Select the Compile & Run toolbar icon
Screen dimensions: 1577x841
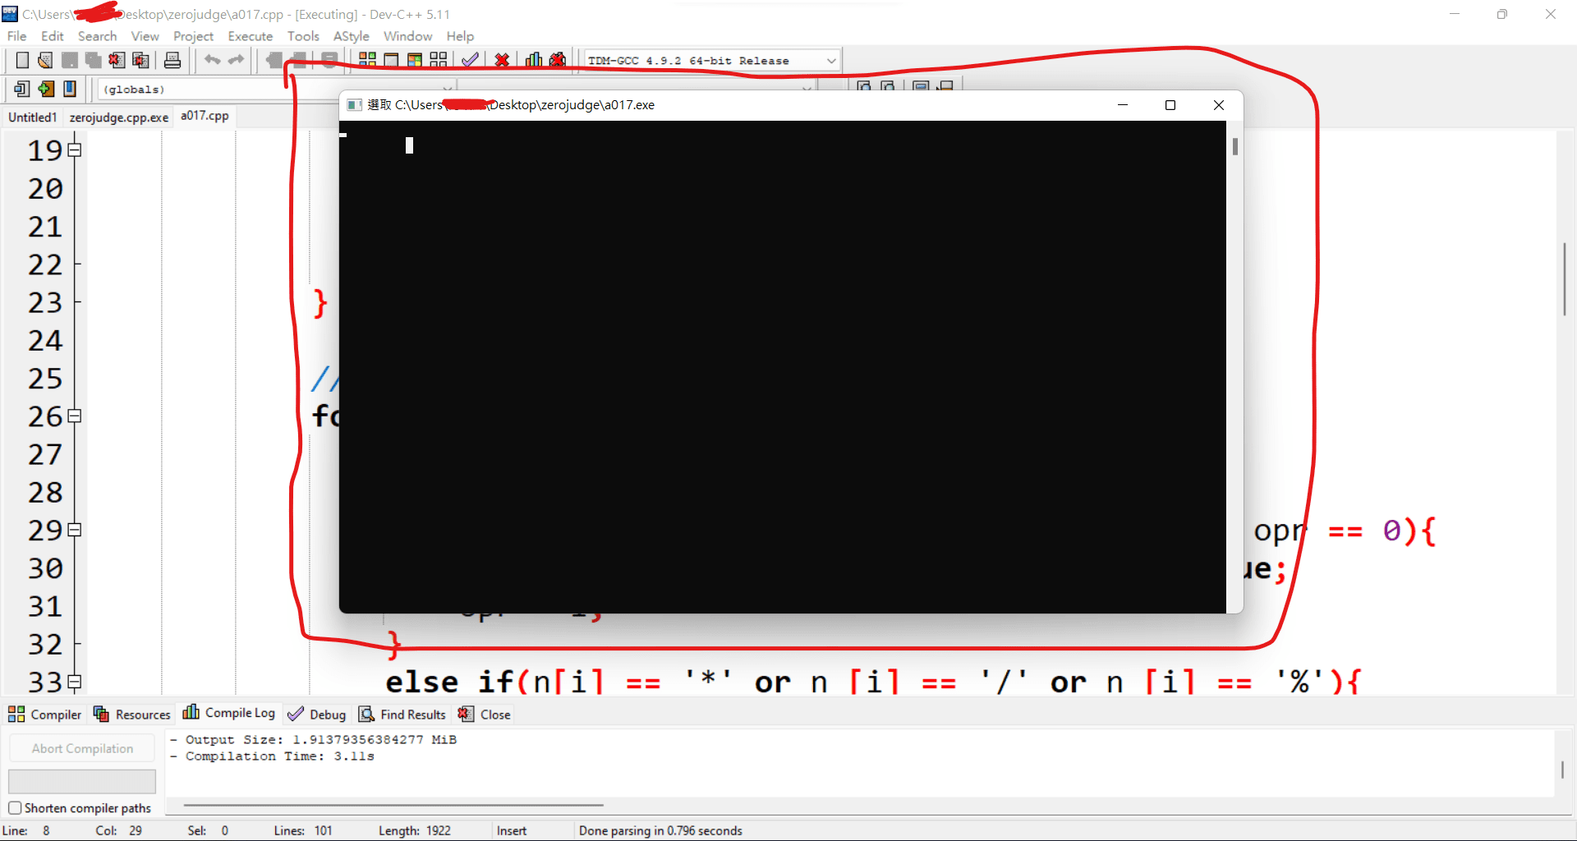coord(415,59)
